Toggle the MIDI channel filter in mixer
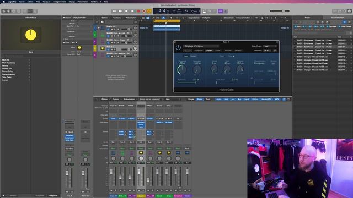353x198 pixels. pyautogui.click(x=277, y=99)
